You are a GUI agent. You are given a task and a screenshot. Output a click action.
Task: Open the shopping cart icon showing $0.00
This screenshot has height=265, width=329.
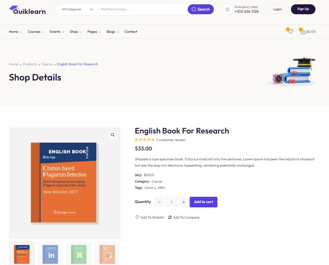tap(303, 32)
